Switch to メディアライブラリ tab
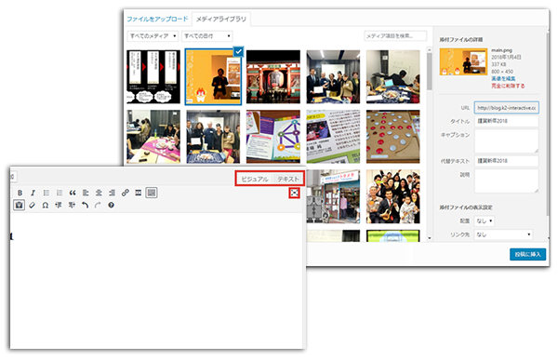The image size is (558, 361). [221, 20]
